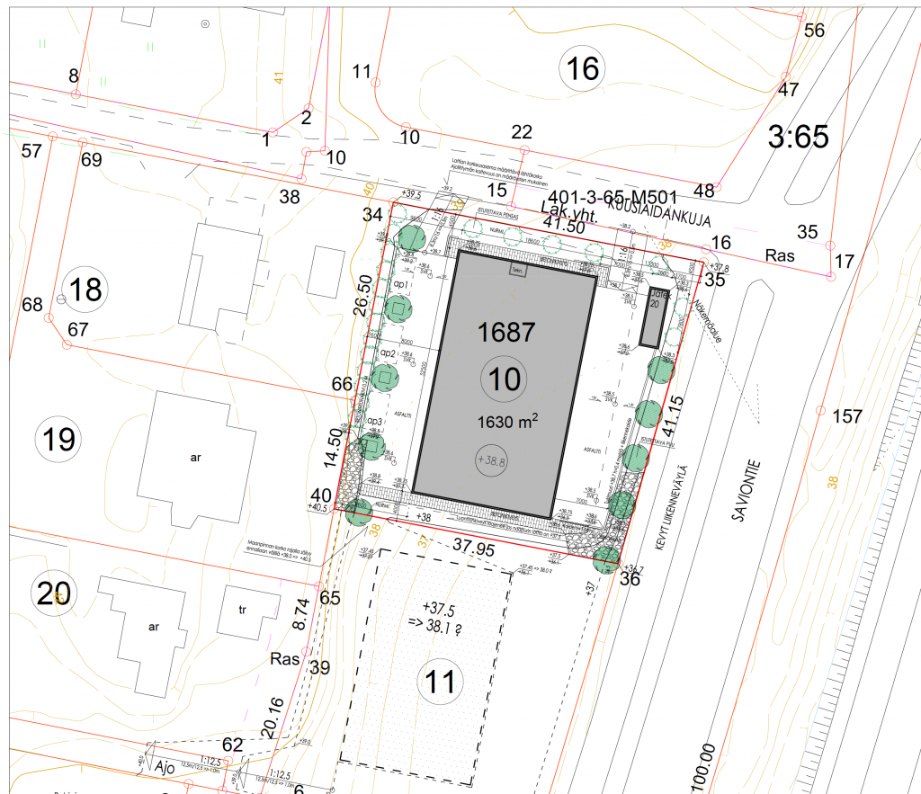Image resolution: width=921 pixels, height=794 pixels.
Task: Click the circled lot number 16
Action: [x=583, y=68]
